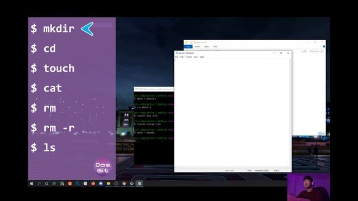Select the highlighted Notepad taskbar icon
358x201 pixels.
(x=139, y=184)
